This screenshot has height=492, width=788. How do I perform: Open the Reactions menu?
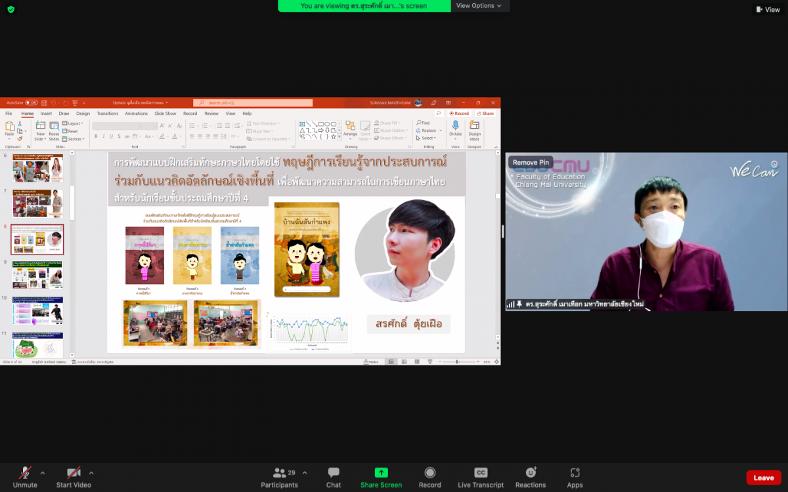coord(531,477)
